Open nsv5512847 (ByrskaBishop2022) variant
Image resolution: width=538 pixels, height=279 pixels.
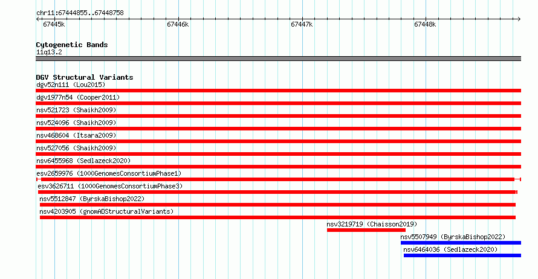[x=92, y=199]
